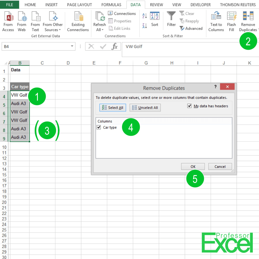Select column E header
The width and height of the screenshot is (259, 259).
coord(94,63)
